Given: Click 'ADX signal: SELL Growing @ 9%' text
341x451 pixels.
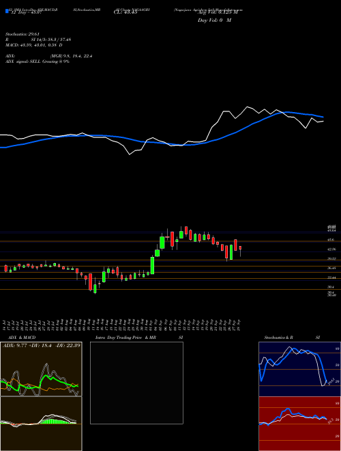Looking at the screenshot, I should (38, 61).
